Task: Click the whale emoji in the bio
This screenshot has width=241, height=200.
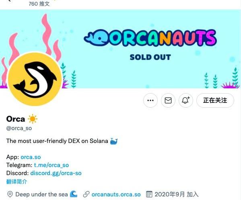Action: [x=114, y=141]
